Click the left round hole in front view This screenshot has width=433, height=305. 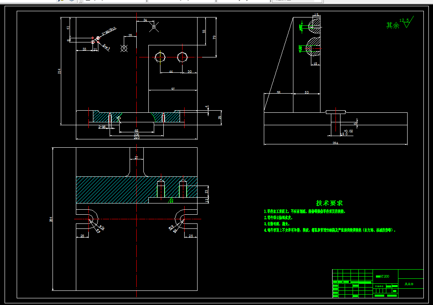[x=160, y=57]
